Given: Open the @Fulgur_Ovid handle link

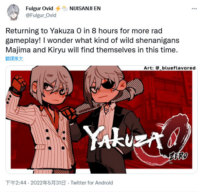Looking at the screenshot, I should [x=41, y=15].
